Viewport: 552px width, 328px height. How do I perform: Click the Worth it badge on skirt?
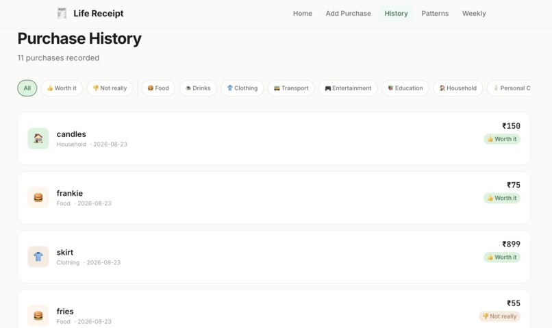pyautogui.click(x=501, y=257)
